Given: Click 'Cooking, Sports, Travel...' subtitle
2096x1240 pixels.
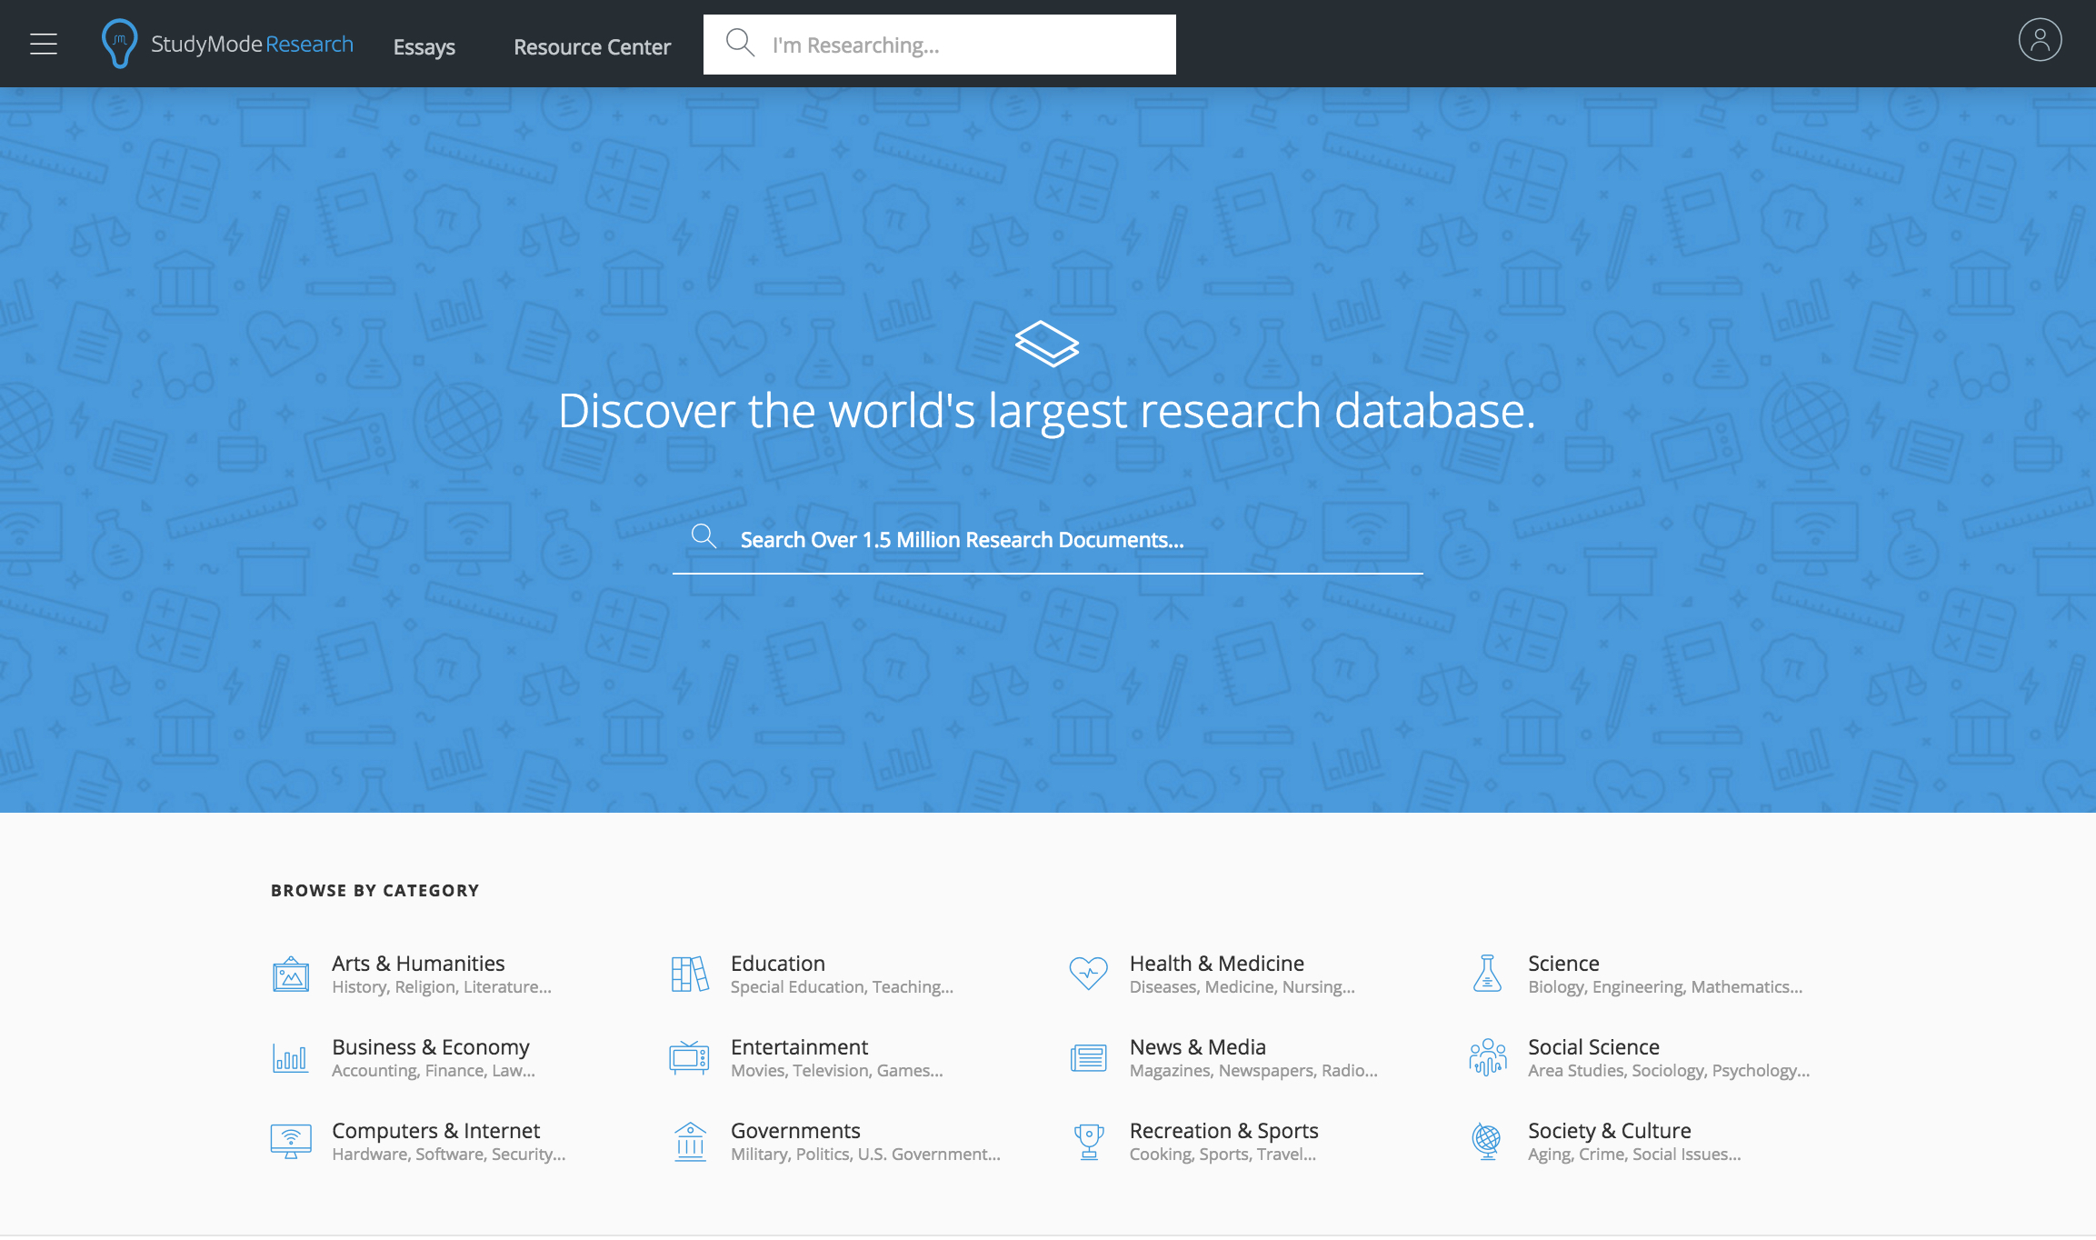Looking at the screenshot, I should click(x=1223, y=1155).
